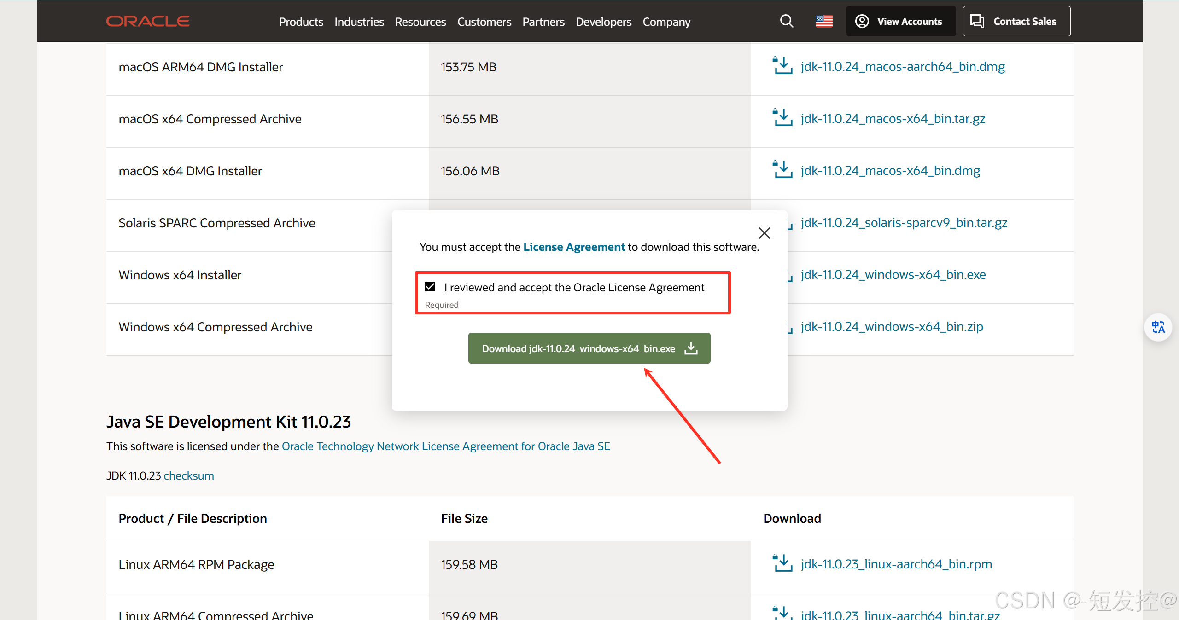Click download icon for macos-aarch64_bin.dmg
The height and width of the screenshot is (620, 1179).
tap(782, 66)
